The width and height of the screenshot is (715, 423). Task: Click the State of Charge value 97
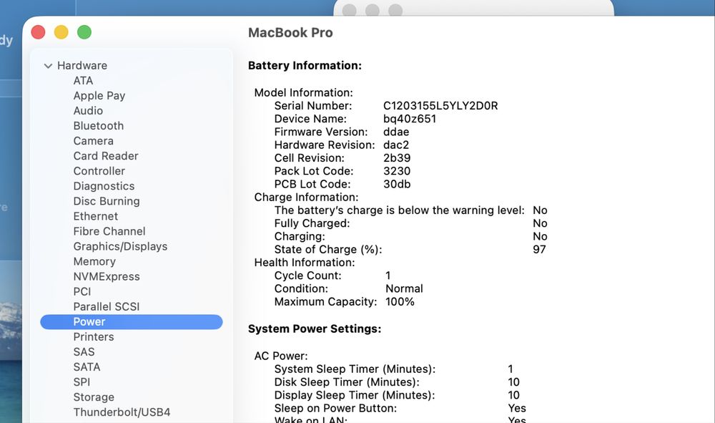click(x=539, y=250)
